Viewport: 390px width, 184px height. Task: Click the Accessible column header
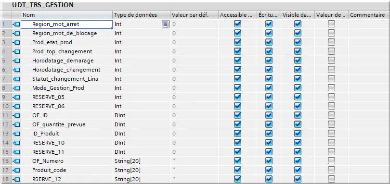click(x=237, y=15)
